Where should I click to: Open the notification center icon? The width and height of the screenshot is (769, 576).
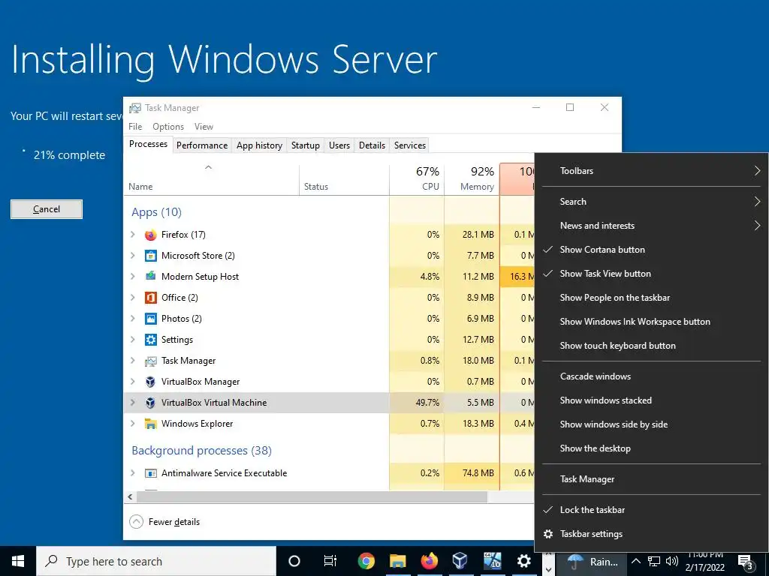tap(746, 562)
